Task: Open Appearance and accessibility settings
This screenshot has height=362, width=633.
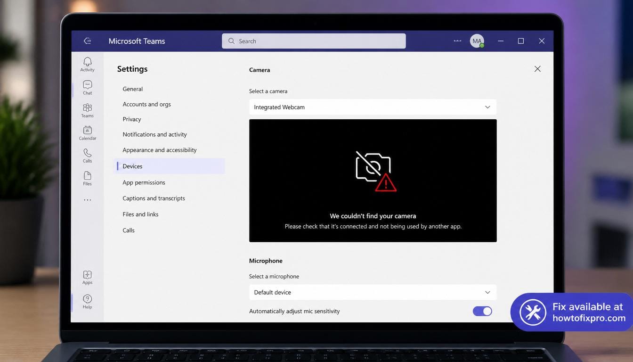Action: click(160, 150)
